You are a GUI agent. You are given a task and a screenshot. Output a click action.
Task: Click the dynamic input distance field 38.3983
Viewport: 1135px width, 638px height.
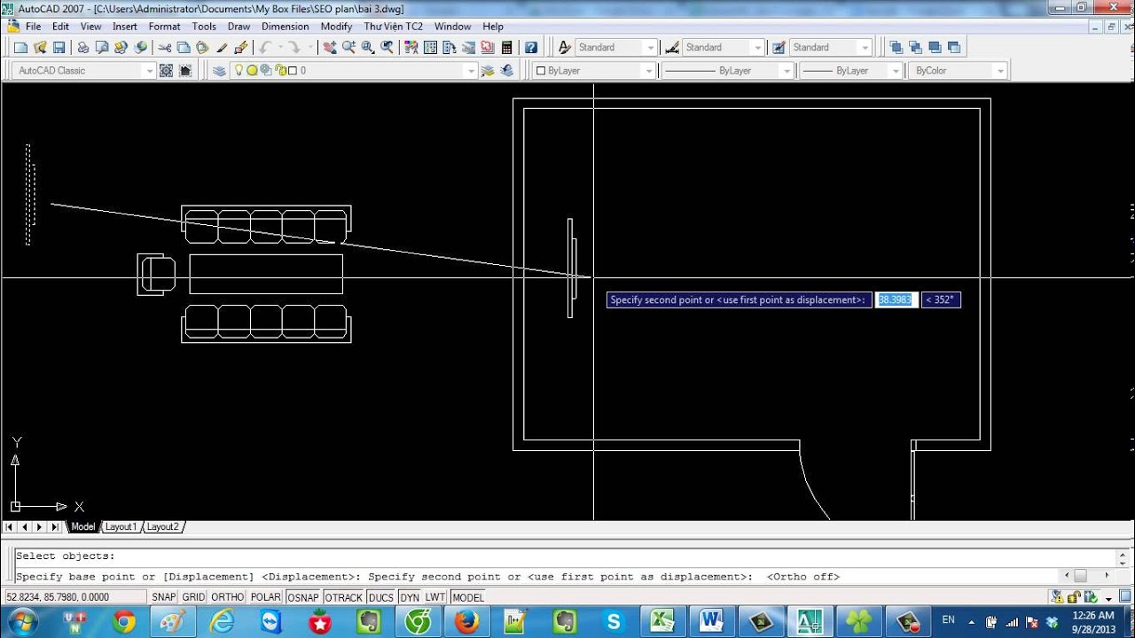coord(896,300)
